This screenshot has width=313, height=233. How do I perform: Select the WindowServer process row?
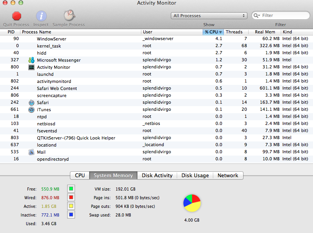156,39
